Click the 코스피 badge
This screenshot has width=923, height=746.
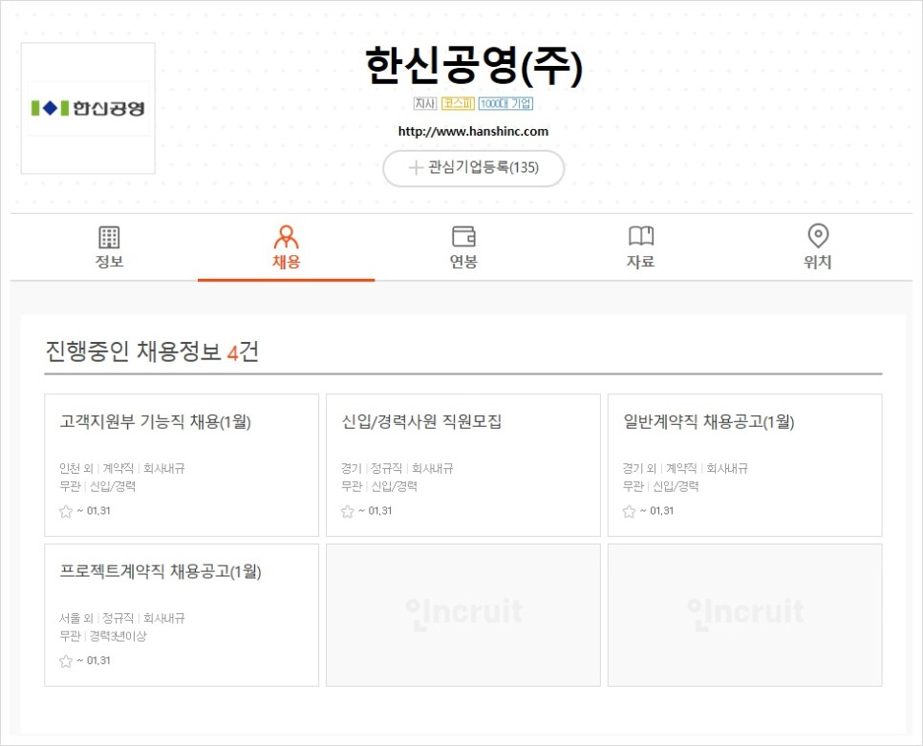click(458, 103)
